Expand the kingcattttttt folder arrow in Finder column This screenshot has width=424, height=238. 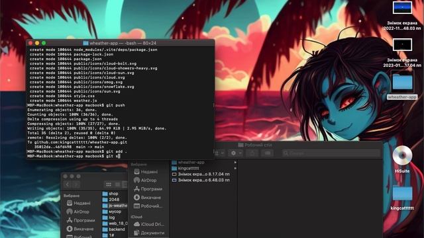tap(235, 168)
